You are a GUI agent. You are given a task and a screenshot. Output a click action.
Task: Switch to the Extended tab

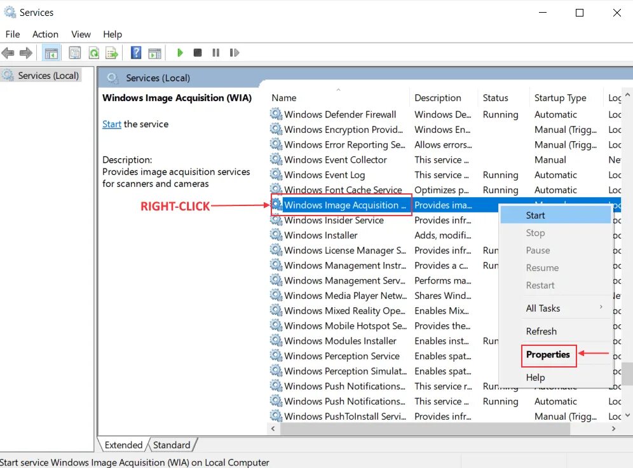point(123,444)
